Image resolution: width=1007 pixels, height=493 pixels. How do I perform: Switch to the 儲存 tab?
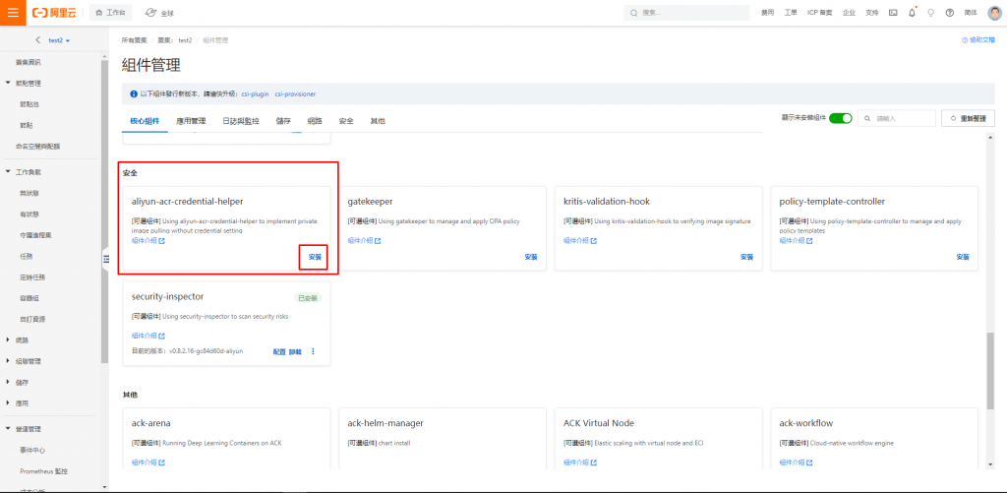tap(283, 121)
